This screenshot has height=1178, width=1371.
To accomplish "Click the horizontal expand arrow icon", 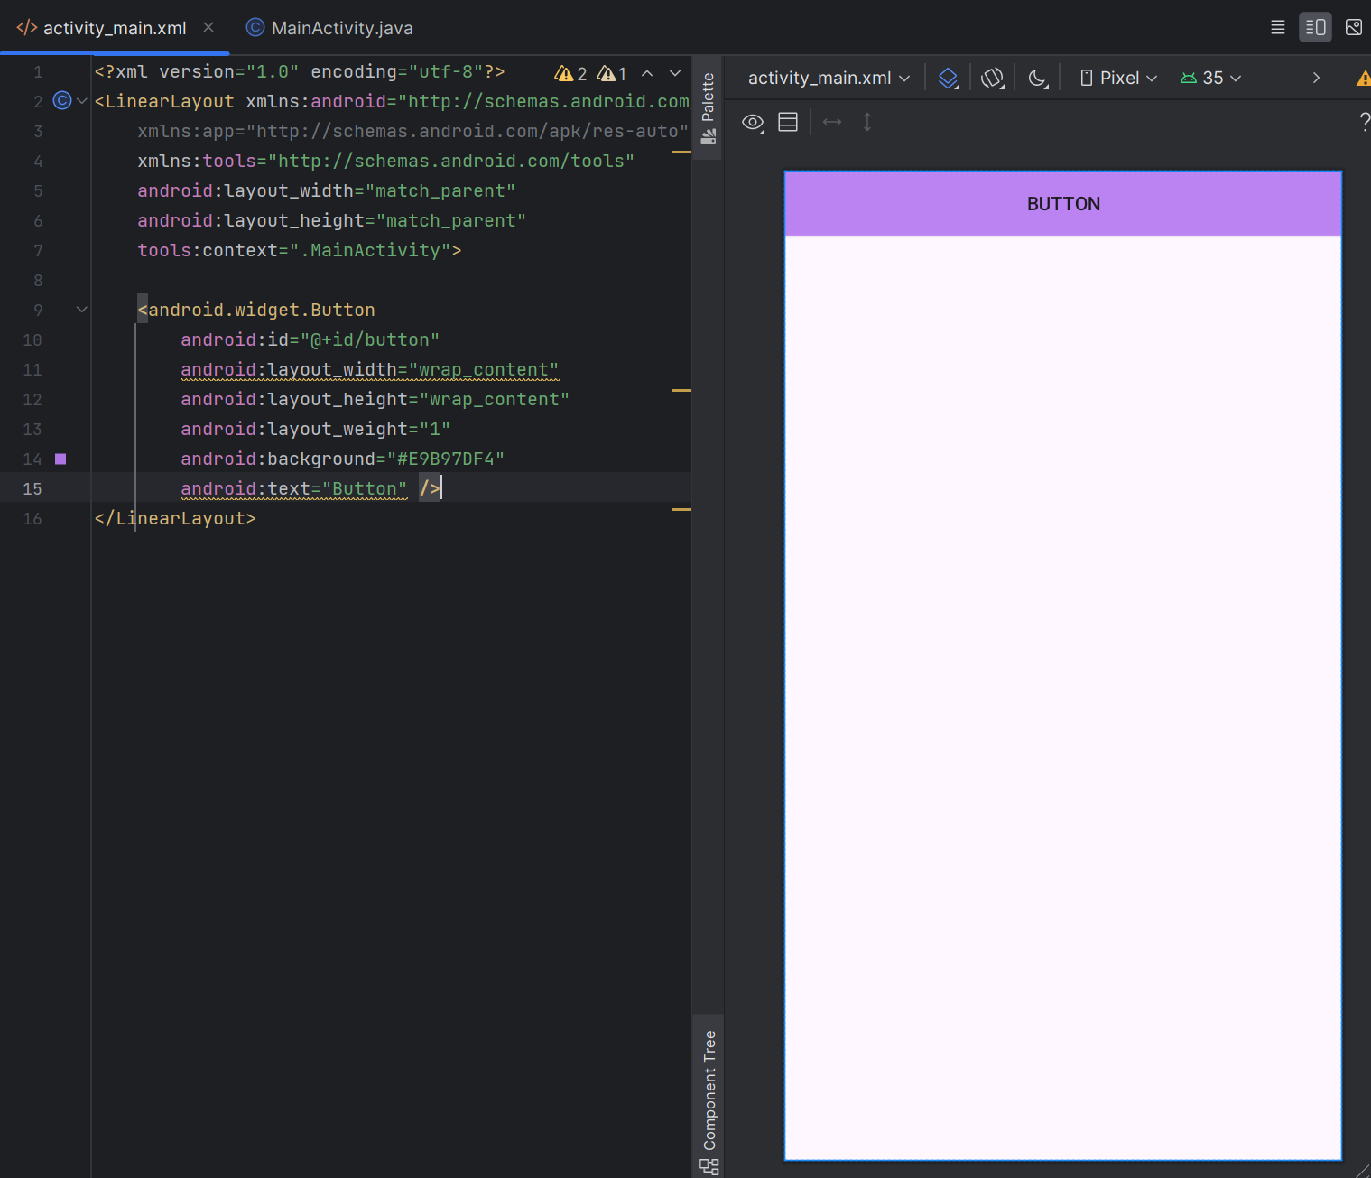I will click(x=832, y=122).
